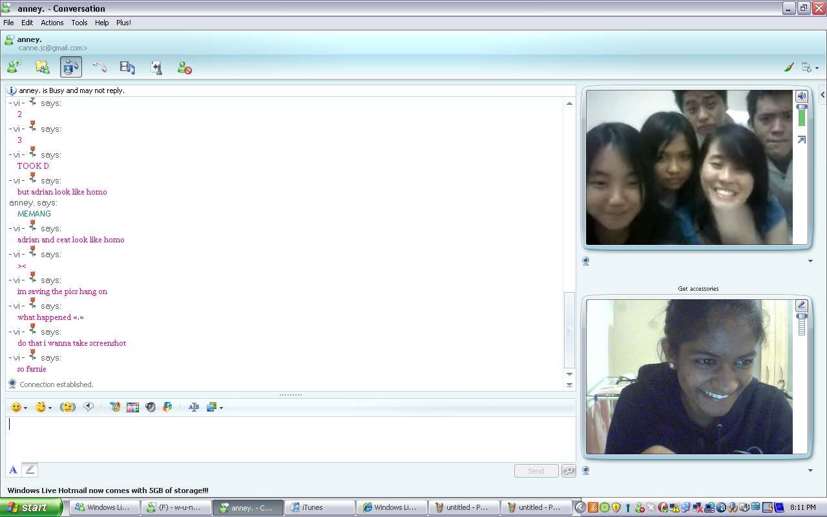
Task: Open the Windows Live Hotmail 5GB storage link
Action: tap(108, 491)
